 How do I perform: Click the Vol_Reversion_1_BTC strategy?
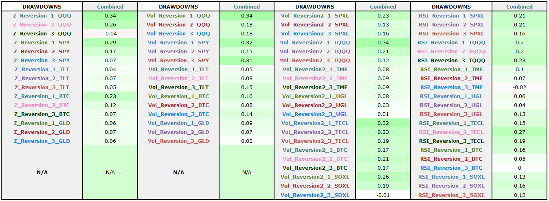tap(178, 96)
